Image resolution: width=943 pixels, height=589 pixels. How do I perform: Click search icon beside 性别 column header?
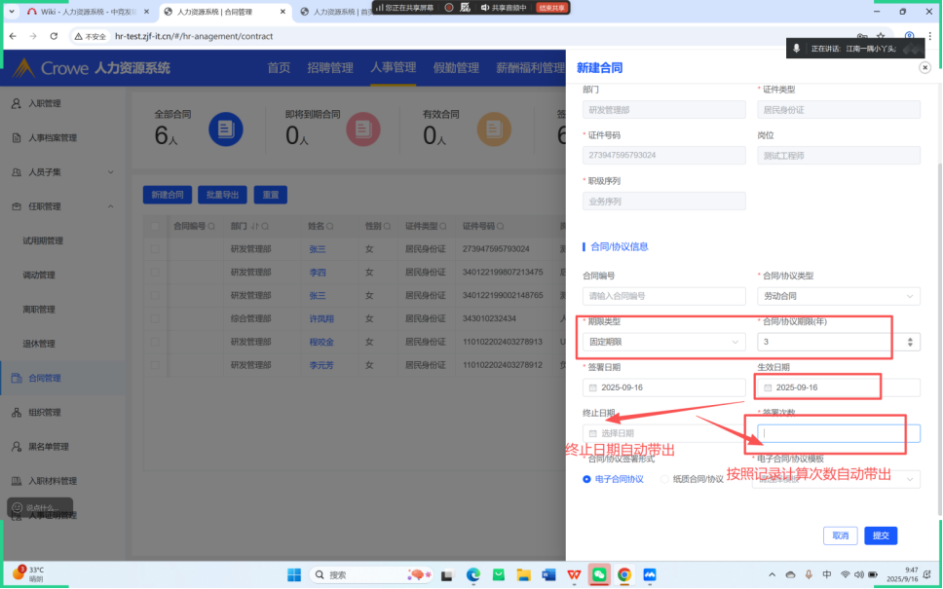click(388, 227)
